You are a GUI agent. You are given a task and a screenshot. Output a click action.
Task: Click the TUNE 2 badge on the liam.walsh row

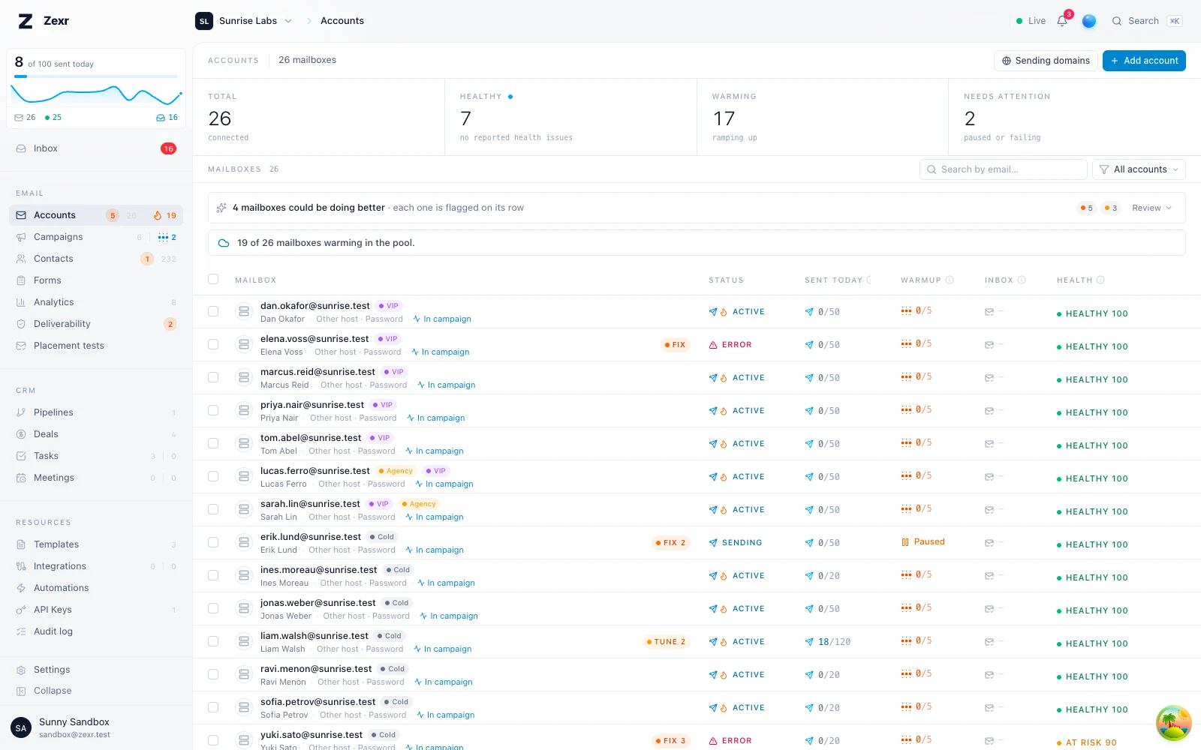pyautogui.click(x=666, y=642)
